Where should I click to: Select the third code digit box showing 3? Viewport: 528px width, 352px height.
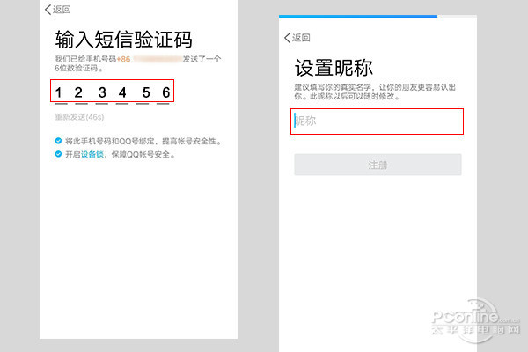[x=101, y=92]
